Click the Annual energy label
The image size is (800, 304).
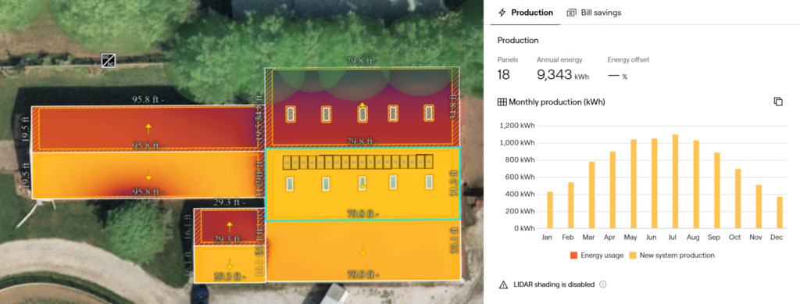559,59
